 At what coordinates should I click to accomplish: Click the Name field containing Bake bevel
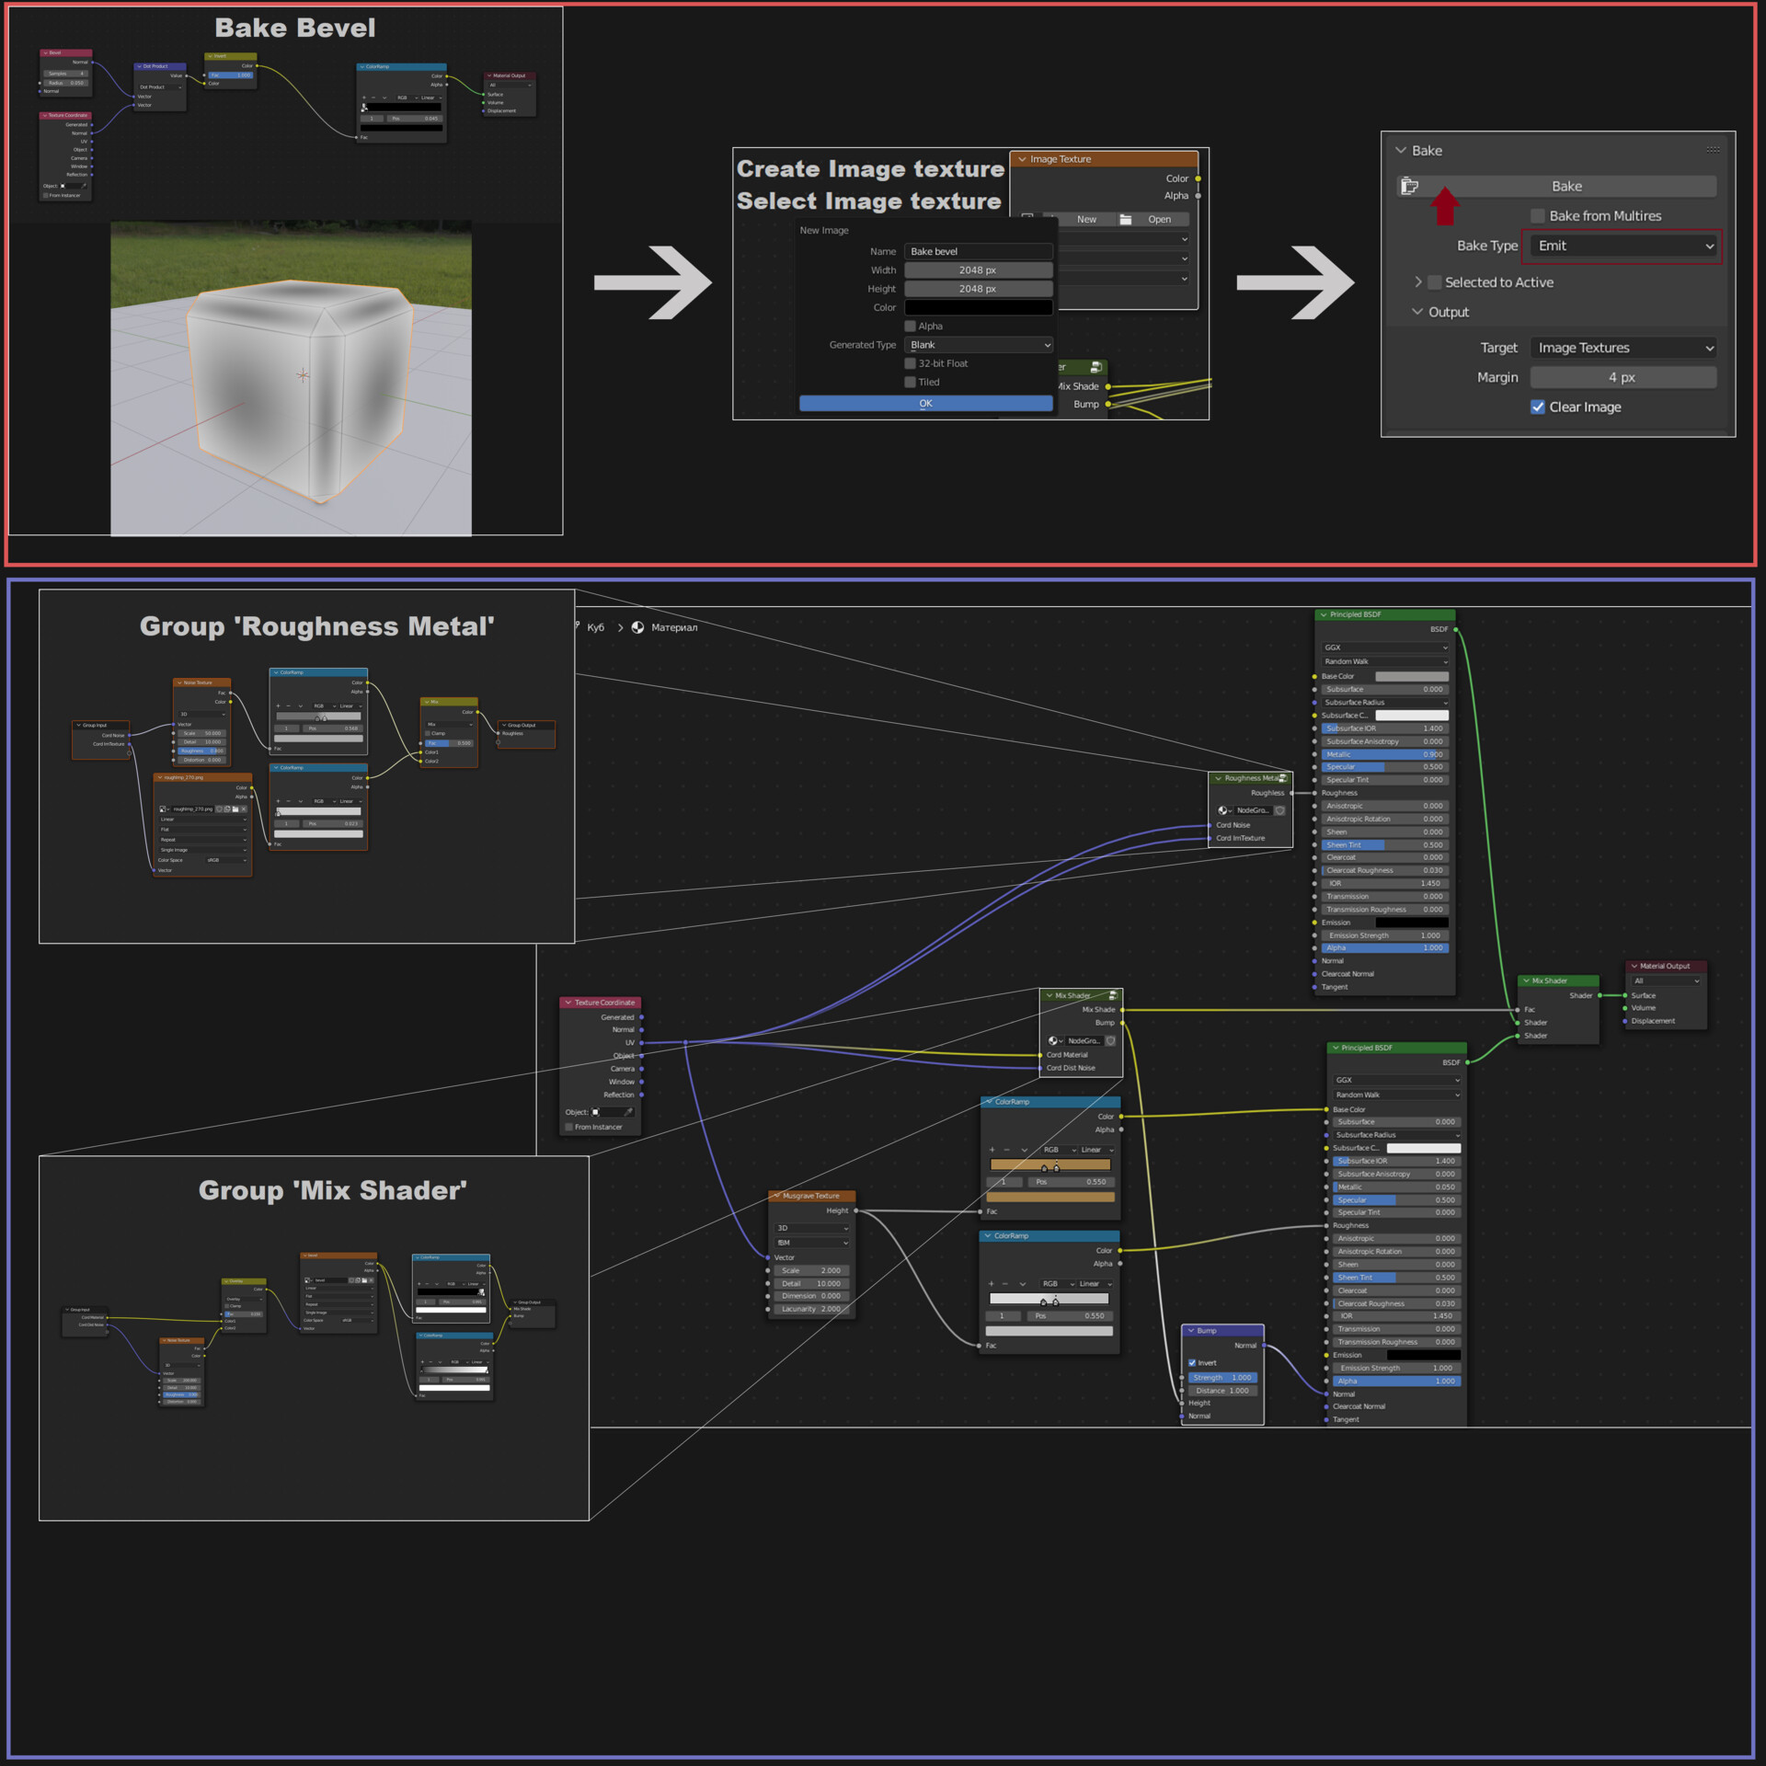coord(978,250)
